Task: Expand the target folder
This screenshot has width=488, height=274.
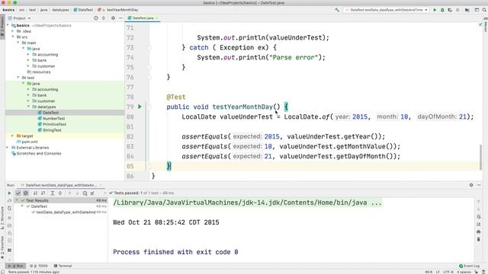Action: [x=13, y=135]
